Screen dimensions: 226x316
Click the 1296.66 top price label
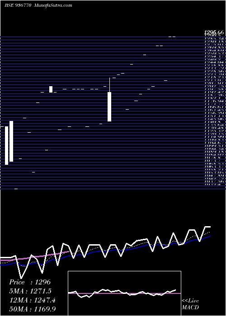(213, 32)
